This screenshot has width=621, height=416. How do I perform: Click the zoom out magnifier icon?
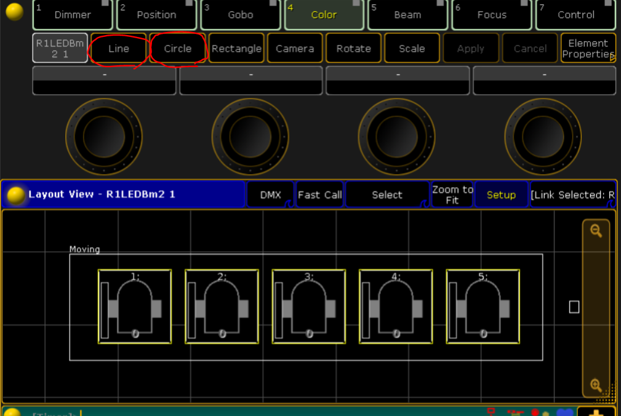[x=596, y=231]
